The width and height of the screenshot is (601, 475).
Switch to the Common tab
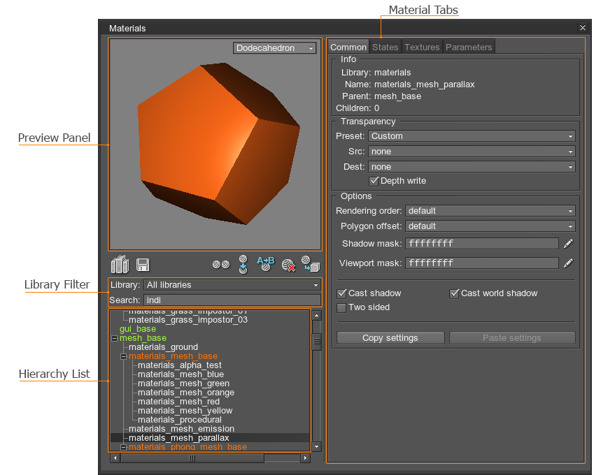(x=348, y=47)
